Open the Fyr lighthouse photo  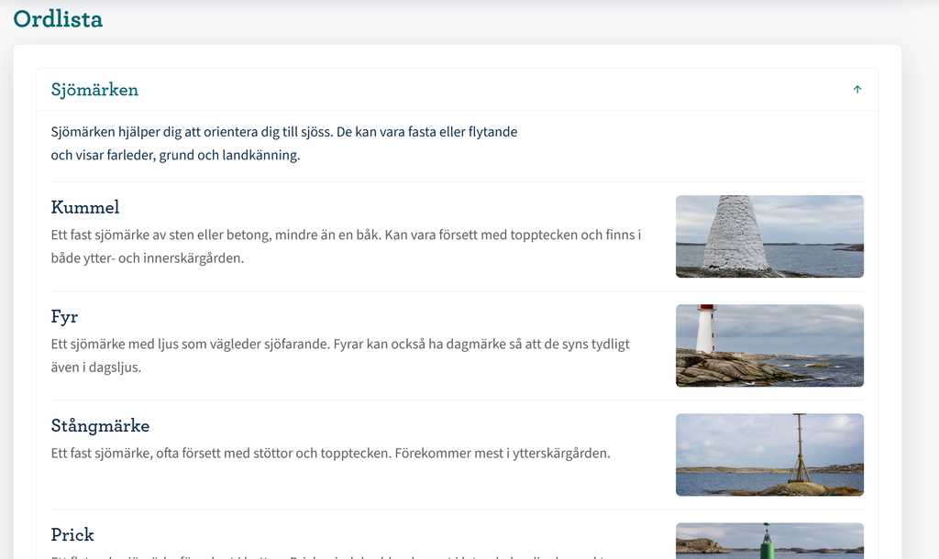coord(769,345)
